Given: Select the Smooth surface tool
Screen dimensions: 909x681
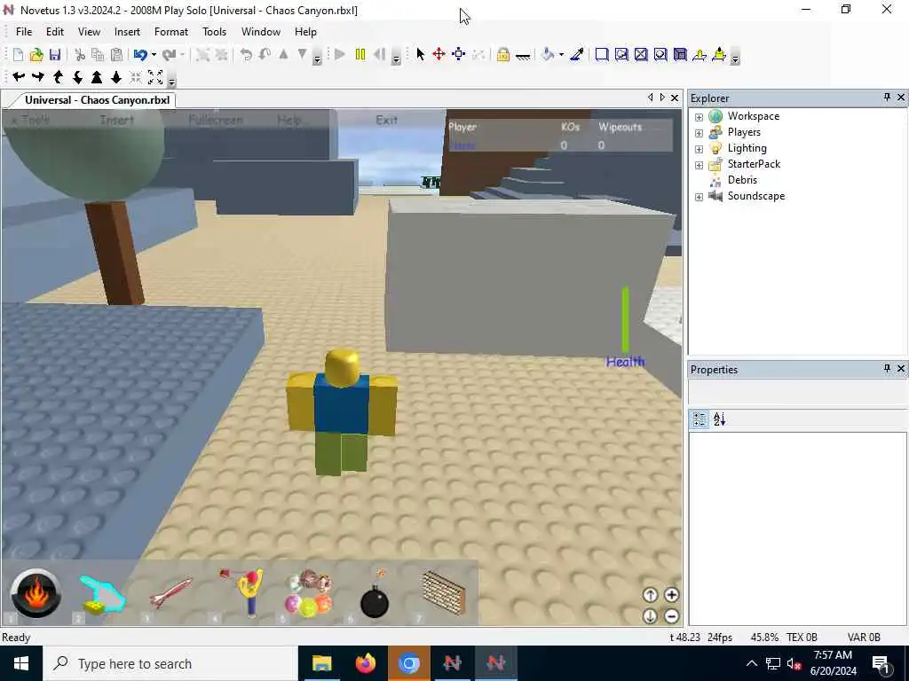Looking at the screenshot, I should tap(602, 54).
